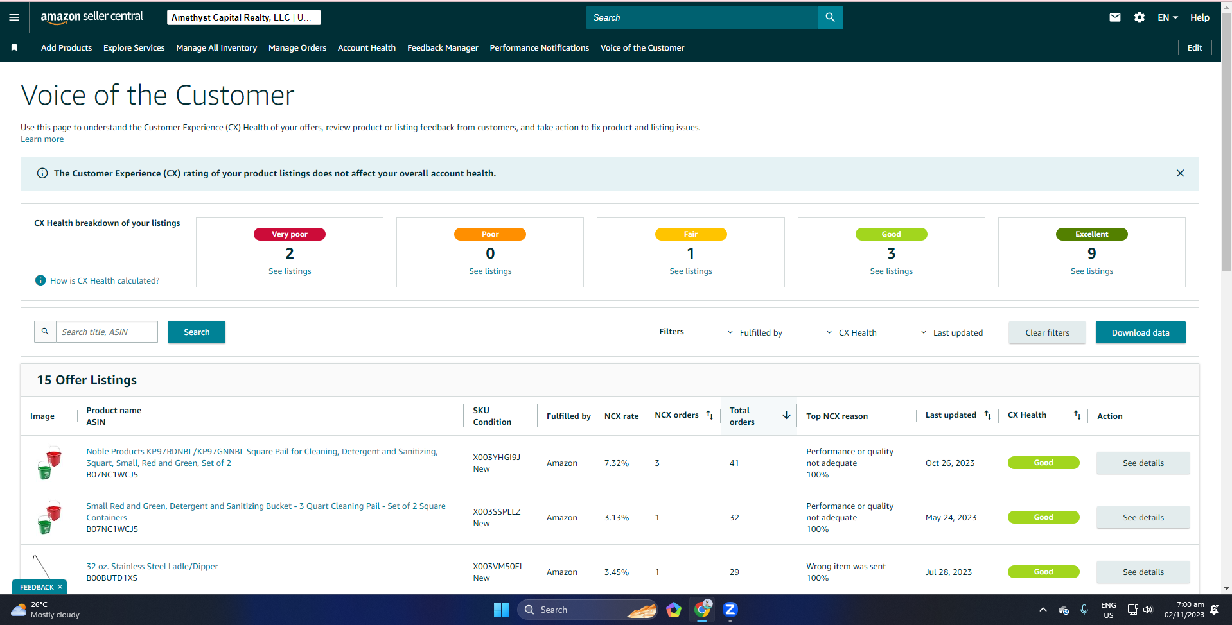
Task: Open the Windows Start menu
Action: coord(501,610)
